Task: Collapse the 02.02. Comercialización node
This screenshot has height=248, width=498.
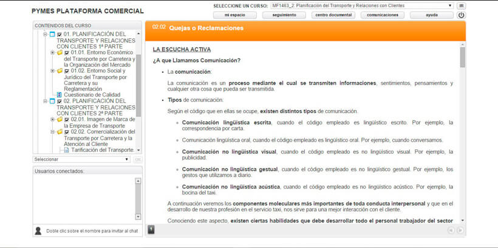Action: (52, 132)
